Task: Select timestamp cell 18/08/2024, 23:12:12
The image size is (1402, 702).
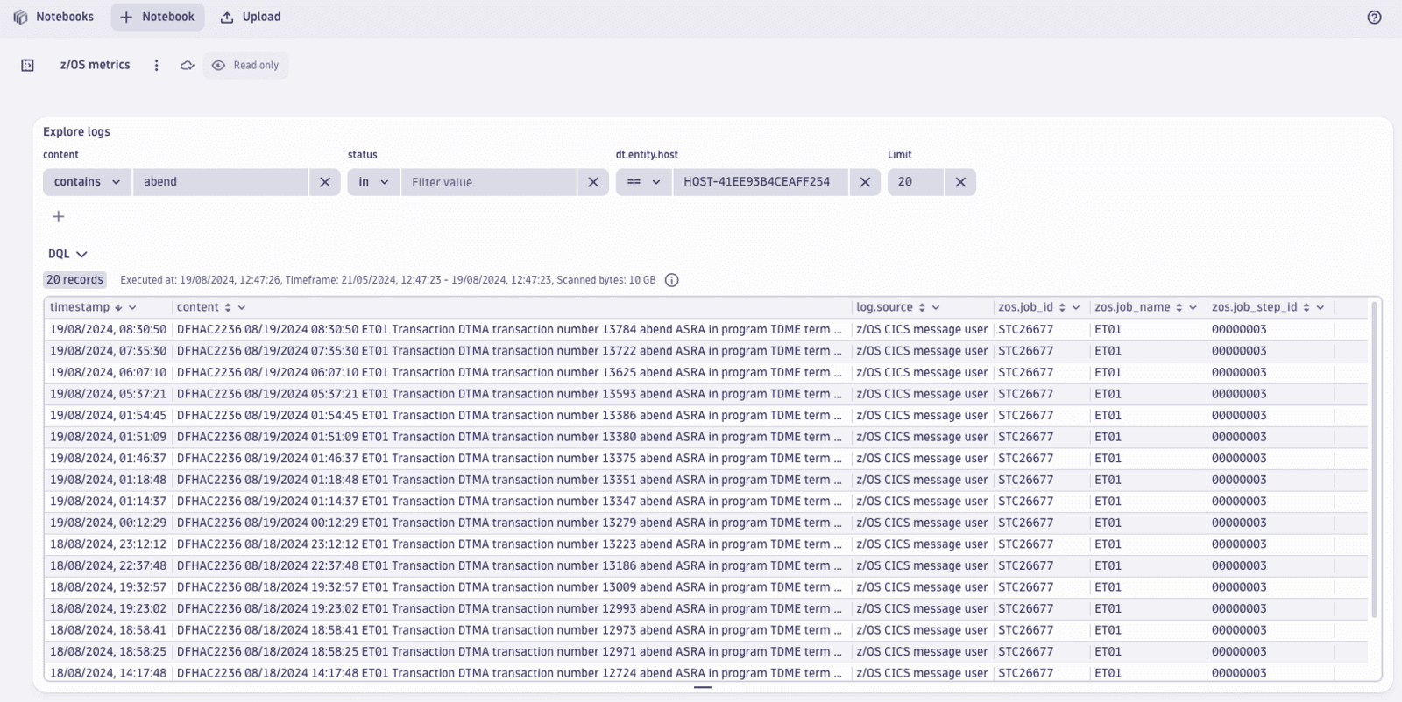Action: click(108, 544)
